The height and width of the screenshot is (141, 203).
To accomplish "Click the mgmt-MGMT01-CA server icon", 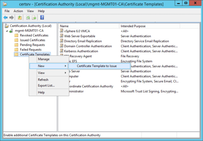I will pyautogui.click(x=11, y=31).
